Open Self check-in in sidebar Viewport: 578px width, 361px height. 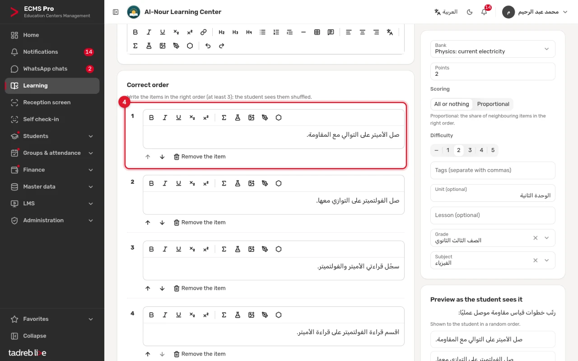(52, 119)
